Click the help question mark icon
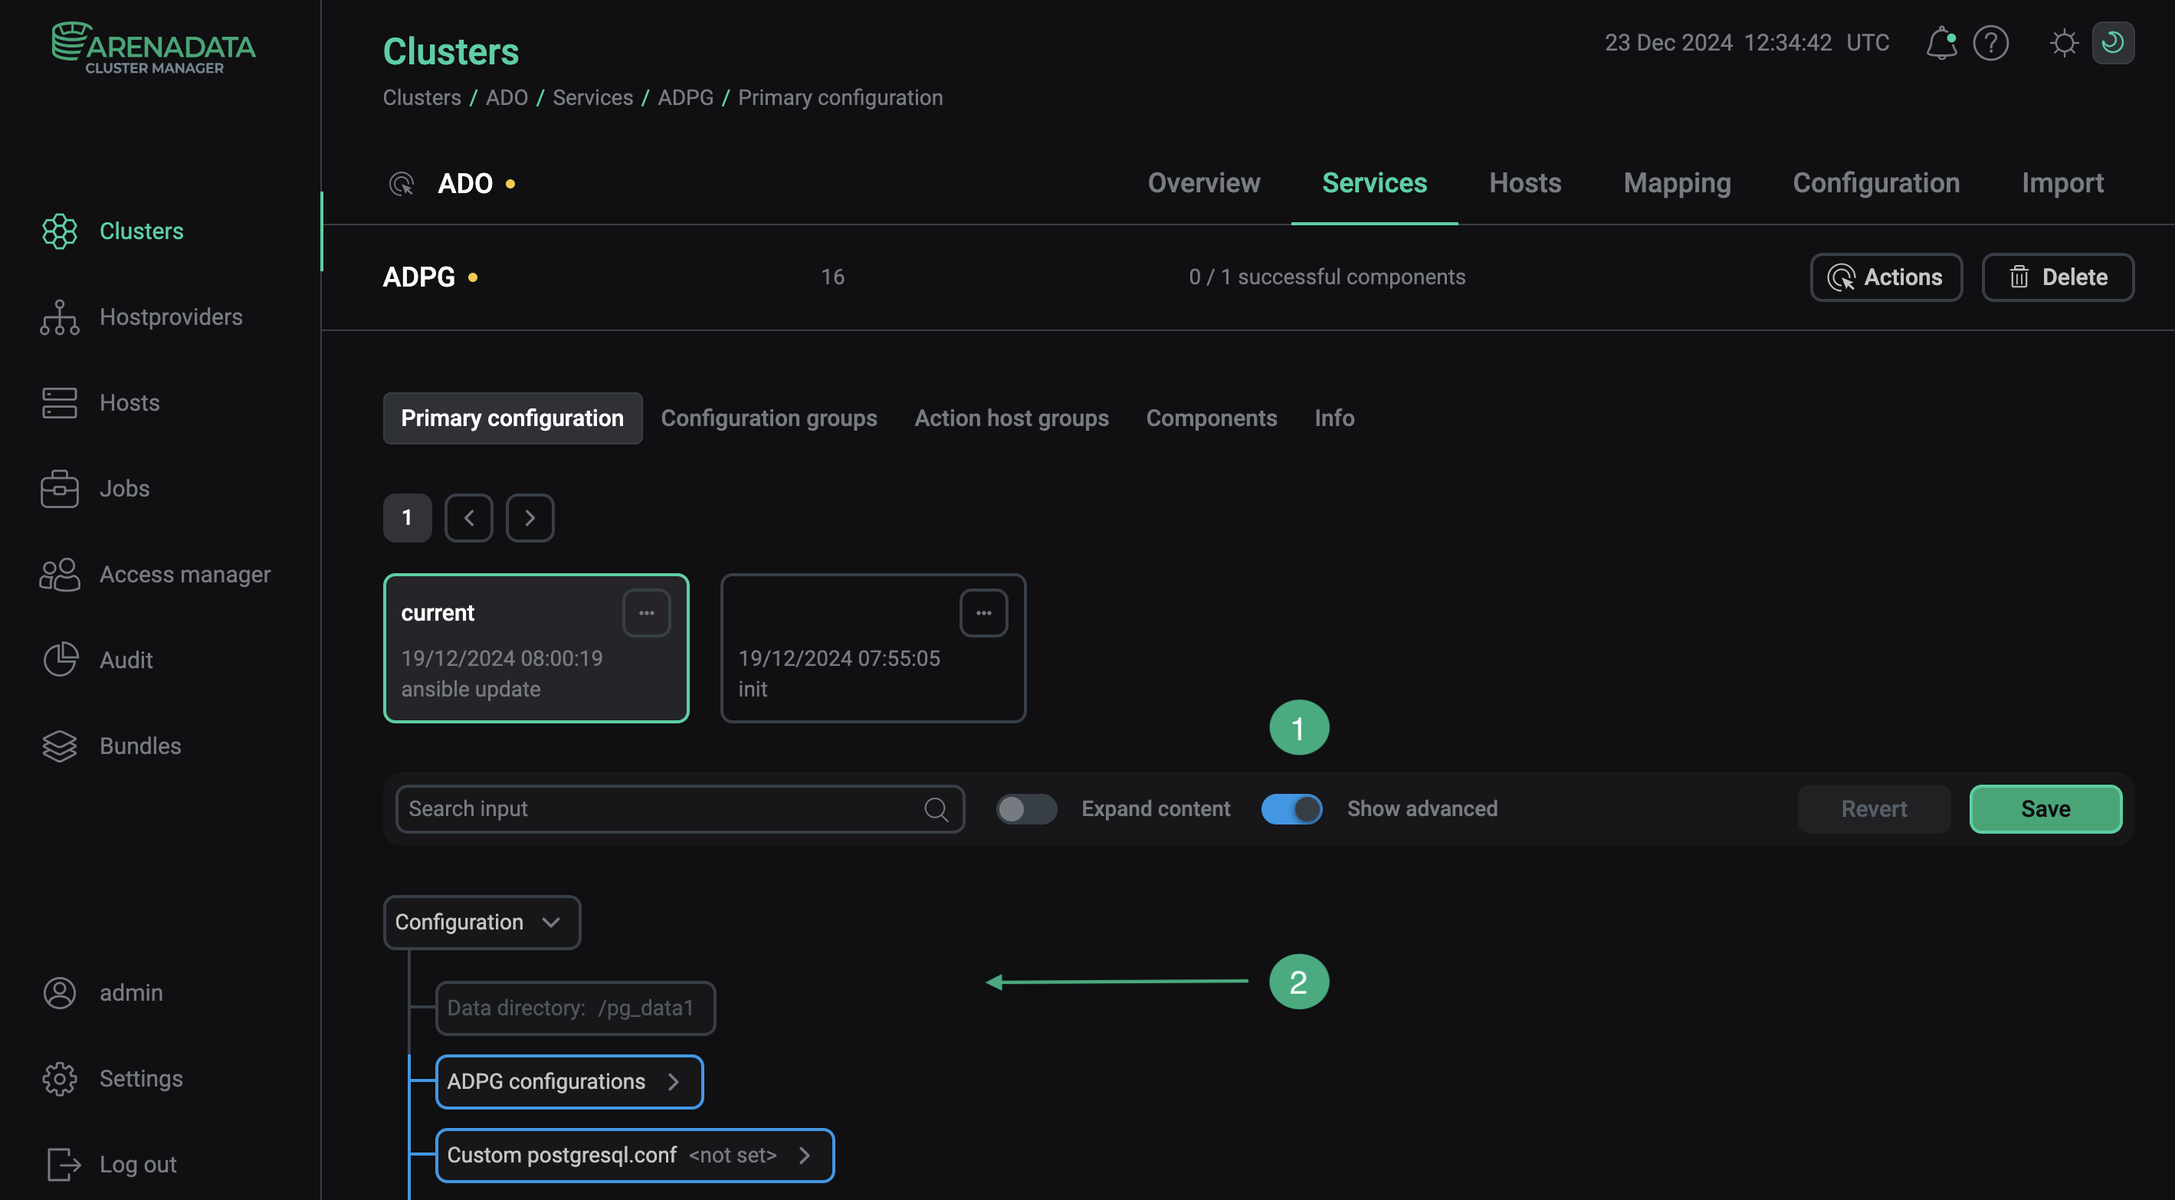2175x1200 pixels. click(x=1990, y=43)
